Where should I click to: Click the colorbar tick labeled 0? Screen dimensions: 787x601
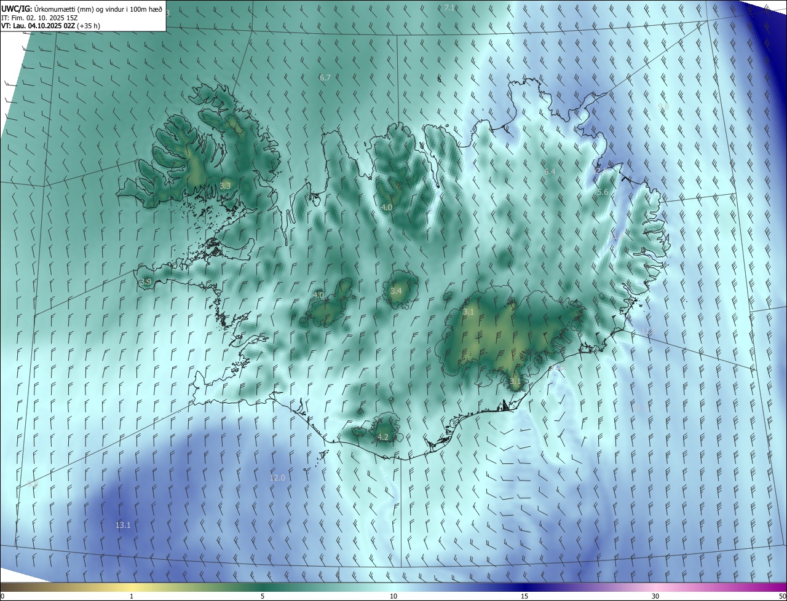tap(2, 596)
